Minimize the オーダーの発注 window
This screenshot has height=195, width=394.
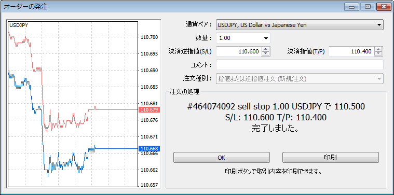[351, 7]
